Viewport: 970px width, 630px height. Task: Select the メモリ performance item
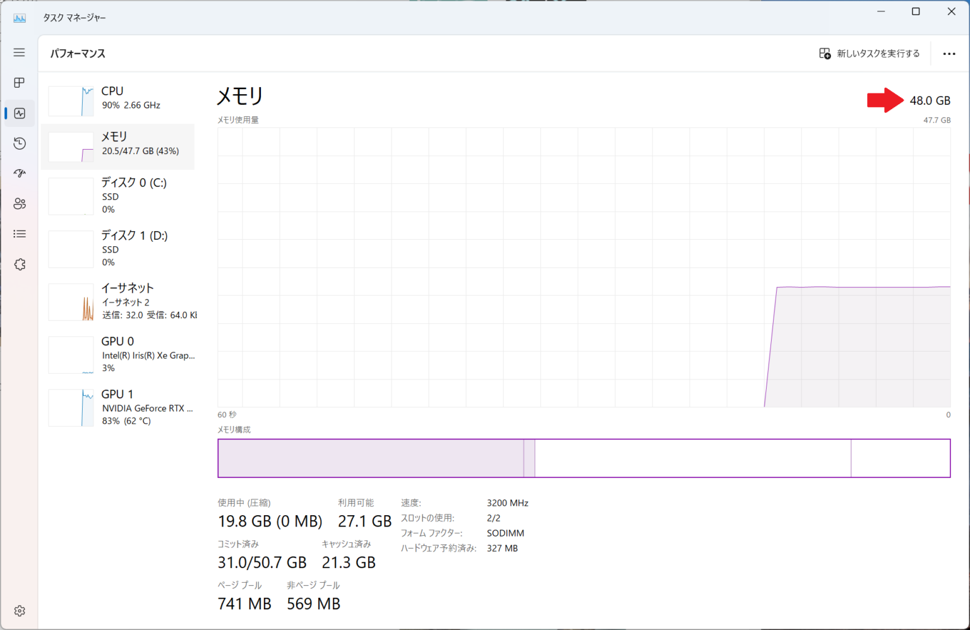120,145
